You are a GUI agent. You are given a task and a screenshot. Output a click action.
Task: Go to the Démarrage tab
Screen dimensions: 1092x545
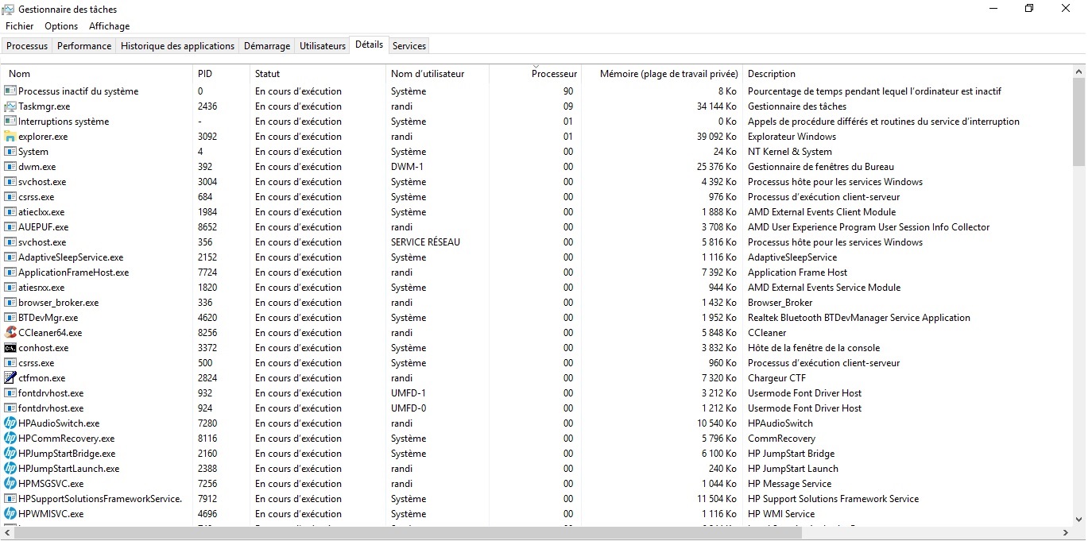(x=267, y=46)
